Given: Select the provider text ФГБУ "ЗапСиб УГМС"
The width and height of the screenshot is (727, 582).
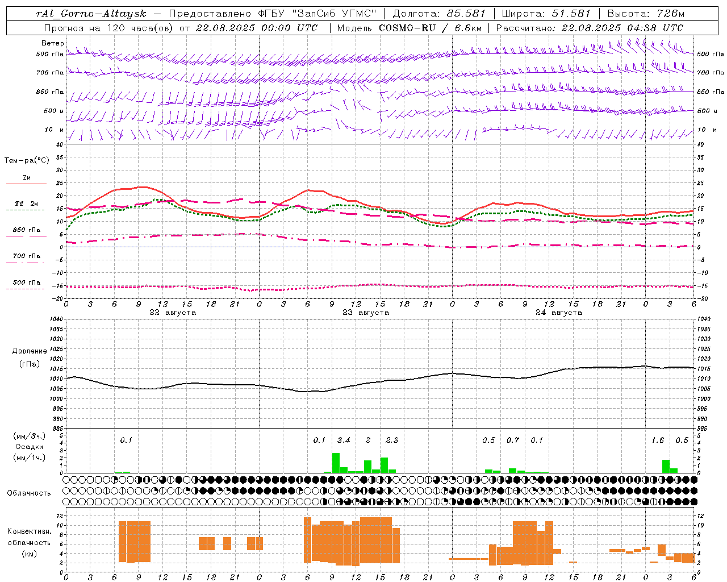Looking at the screenshot, I should [318, 14].
